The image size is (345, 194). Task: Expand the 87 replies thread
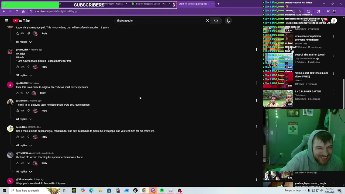pos(24,42)
